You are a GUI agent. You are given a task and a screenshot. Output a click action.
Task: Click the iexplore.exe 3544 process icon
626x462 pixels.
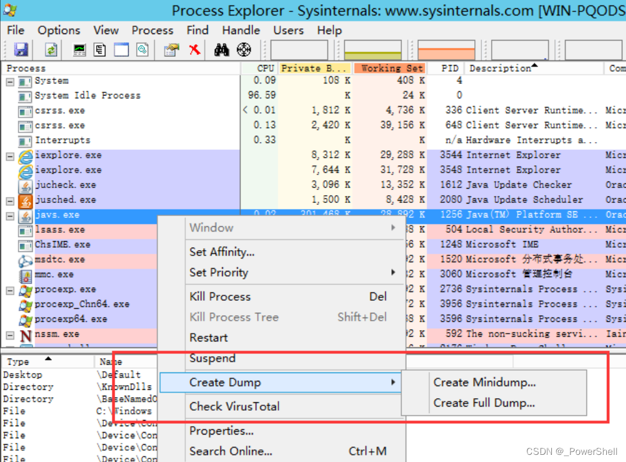[x=25, y=156]
